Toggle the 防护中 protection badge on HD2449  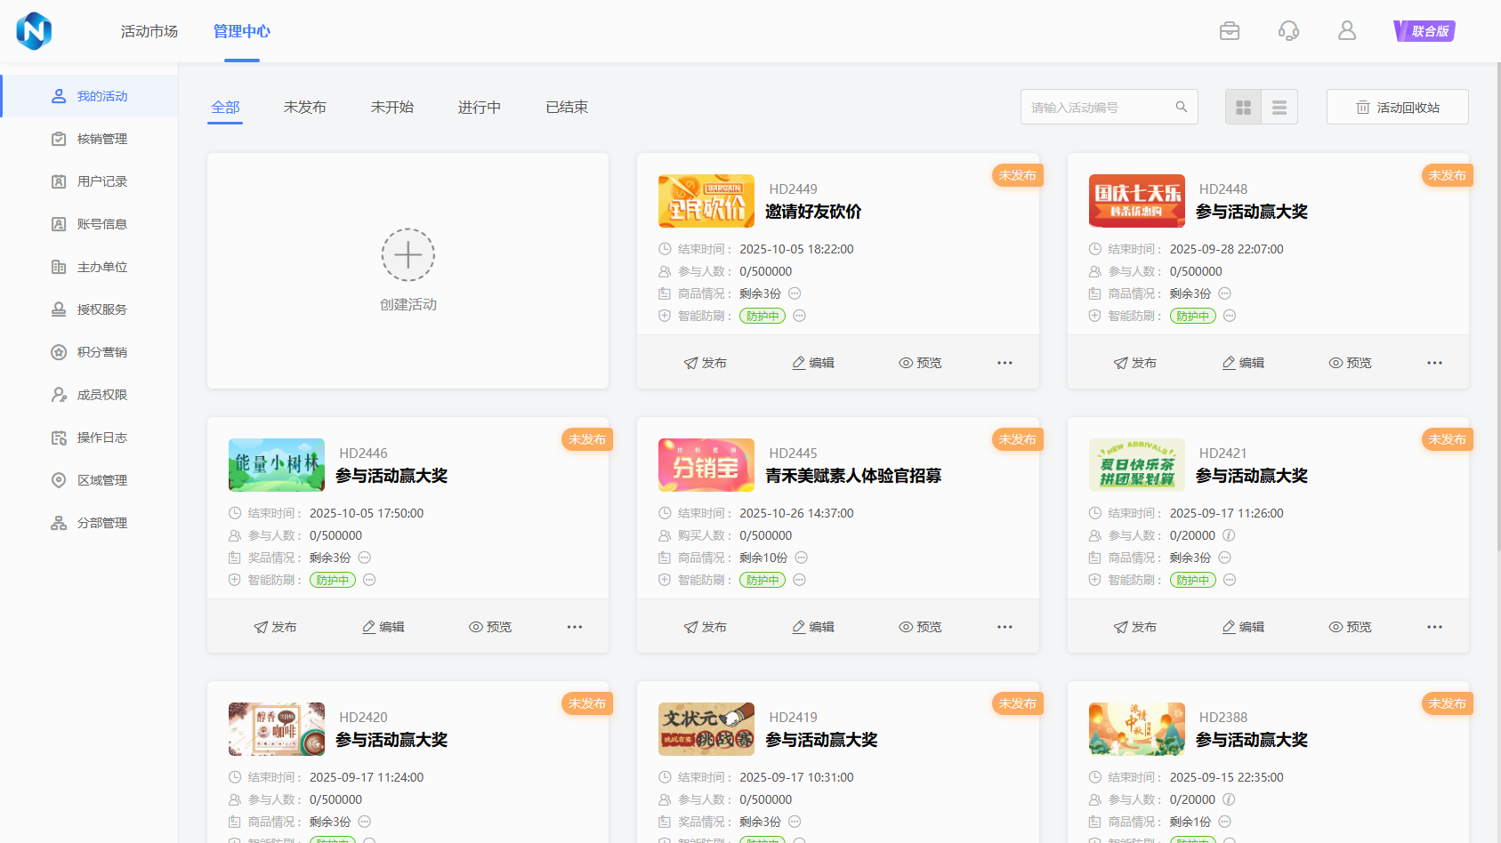pyautogui.click(x=763, y=316)
